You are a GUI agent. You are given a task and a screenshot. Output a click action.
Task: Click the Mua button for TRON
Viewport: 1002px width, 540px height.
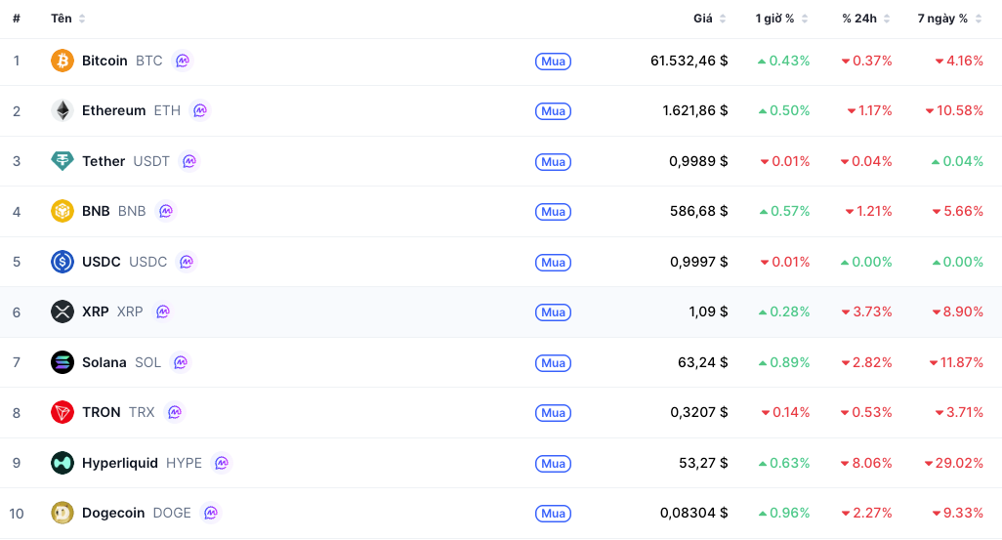point(553,413)
